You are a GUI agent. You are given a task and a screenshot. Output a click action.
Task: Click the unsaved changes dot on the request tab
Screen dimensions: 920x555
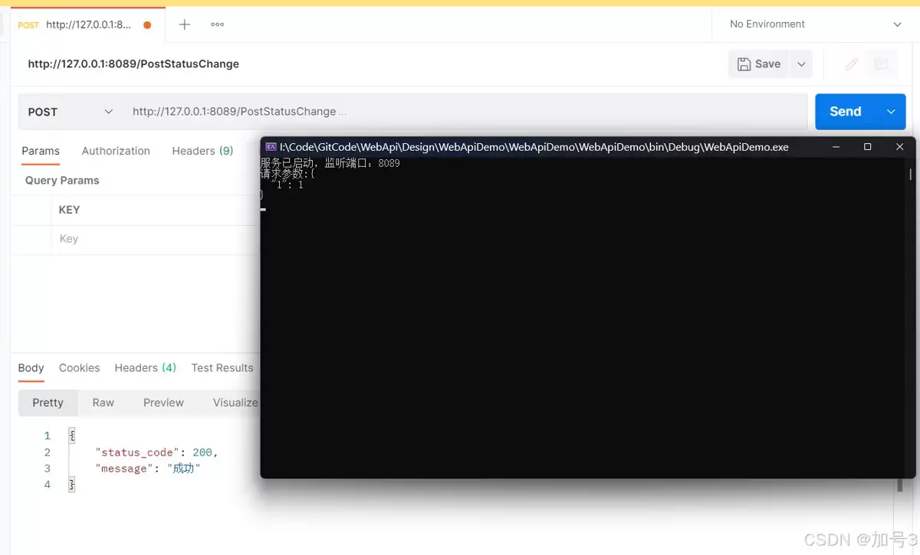click(146, 24)
